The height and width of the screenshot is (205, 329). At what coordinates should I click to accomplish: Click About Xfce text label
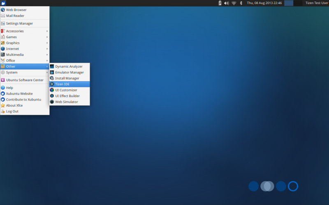[14, 105]
